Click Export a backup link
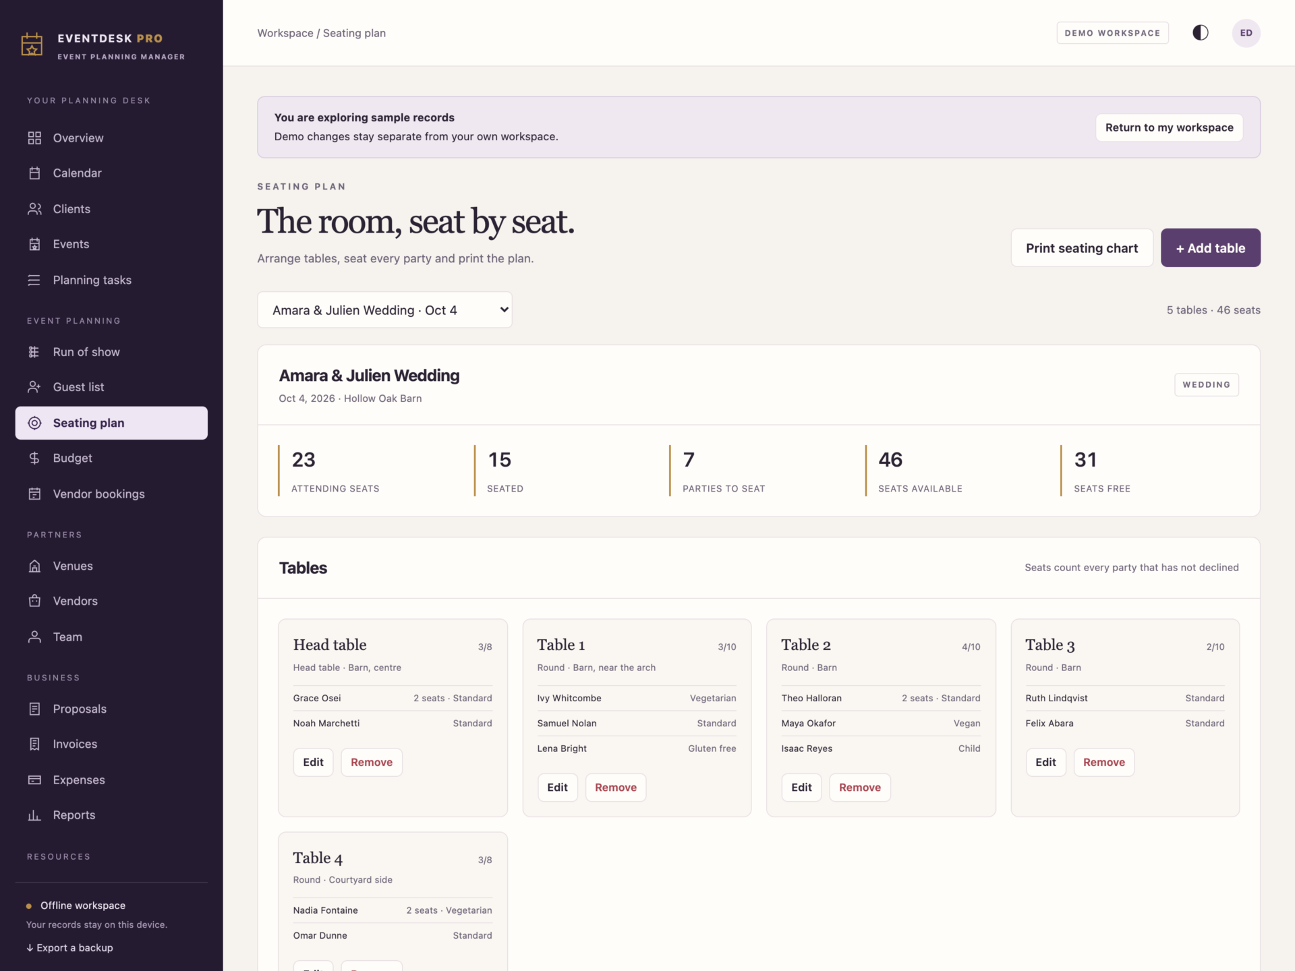 pyautogui.click(x=69, y=948)
